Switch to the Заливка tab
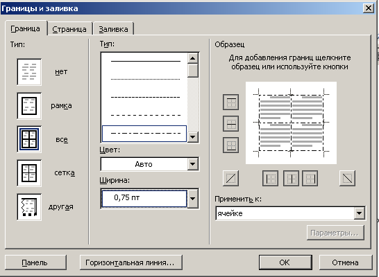Screen dimensions: 379x277 pyautogui.click(x=113, y=29)
